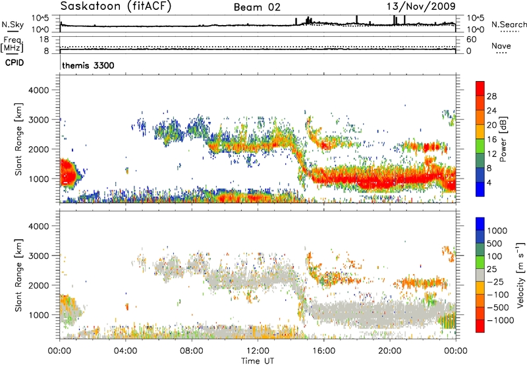The image size is (527, 365).
Task: Click the themis 3300 mode text
Action: tap(88, 65)
